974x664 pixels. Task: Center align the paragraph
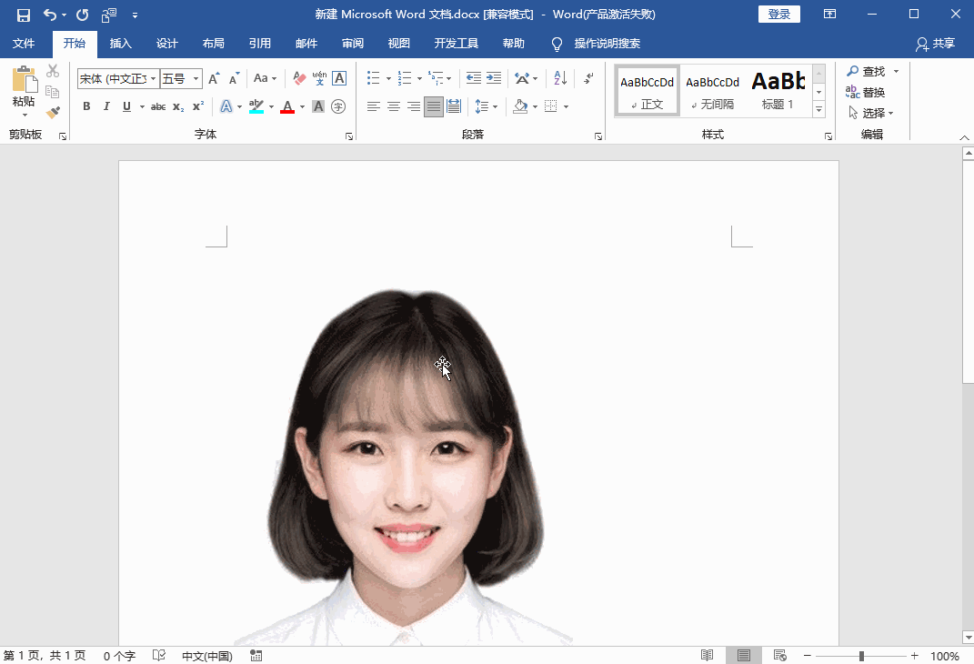click(394, 106)
